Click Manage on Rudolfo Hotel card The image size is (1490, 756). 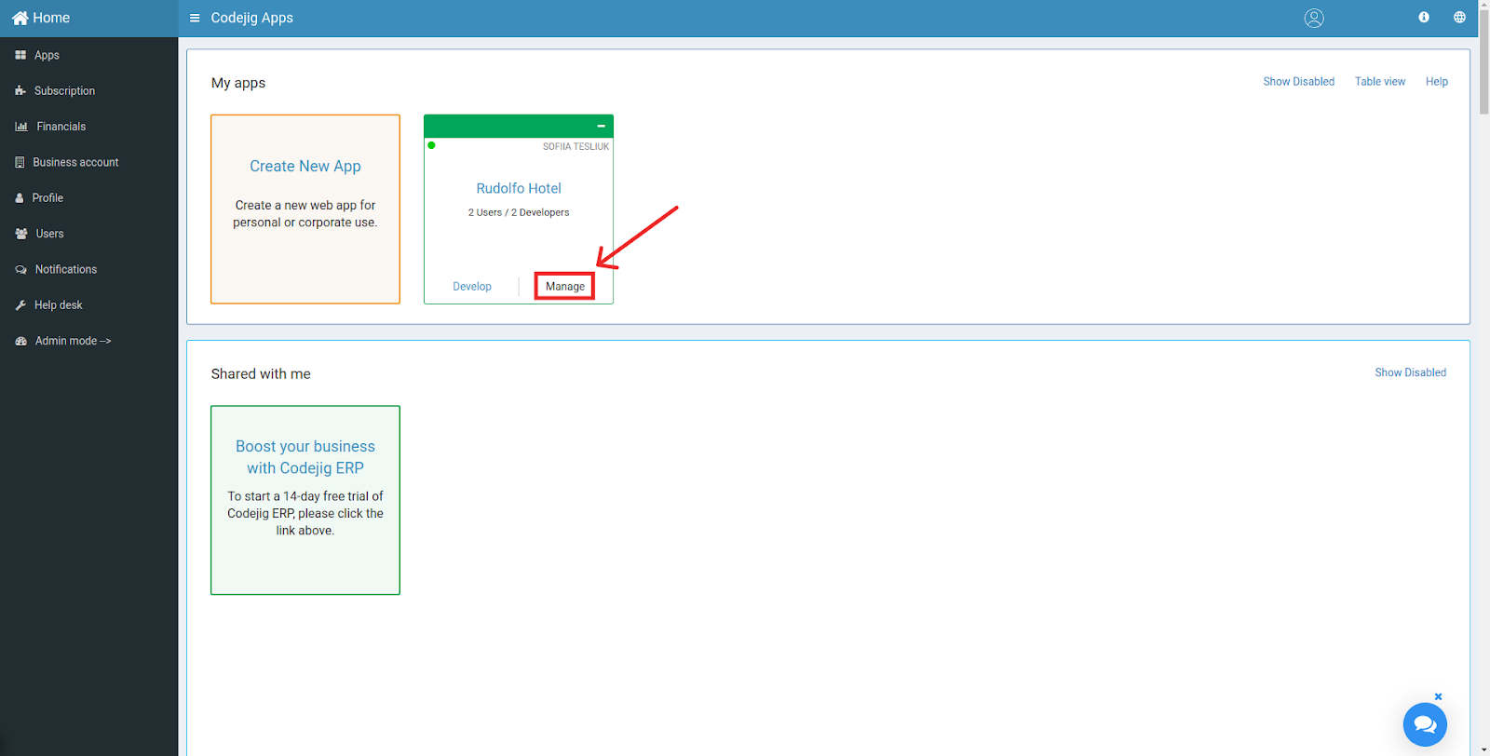[x=565, y=287]
